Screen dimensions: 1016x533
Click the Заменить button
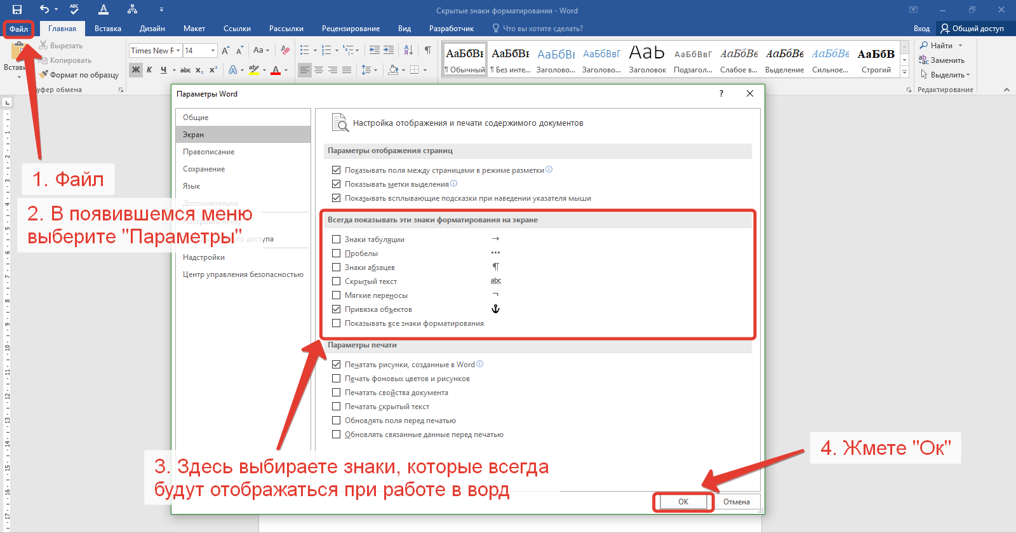[942, 60]
